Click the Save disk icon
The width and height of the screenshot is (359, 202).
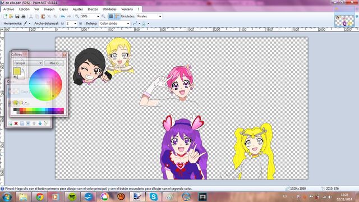tap(17, 16)
